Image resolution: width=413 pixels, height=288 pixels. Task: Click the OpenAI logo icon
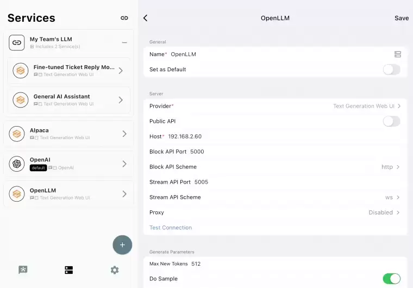click(x=17, y=164)
